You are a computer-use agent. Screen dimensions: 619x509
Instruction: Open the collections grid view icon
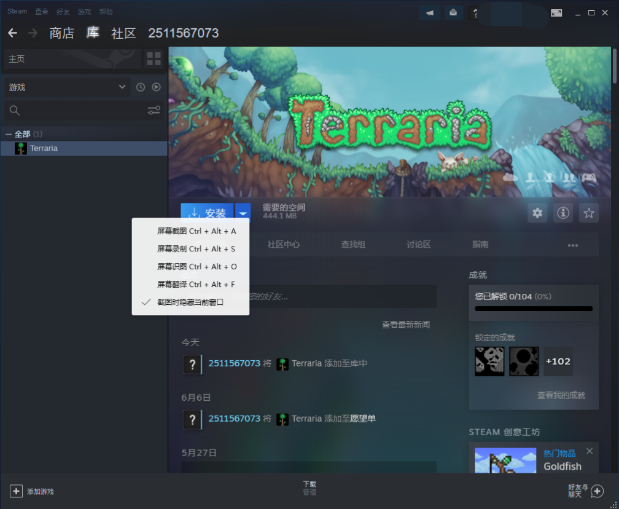[154, 59]
